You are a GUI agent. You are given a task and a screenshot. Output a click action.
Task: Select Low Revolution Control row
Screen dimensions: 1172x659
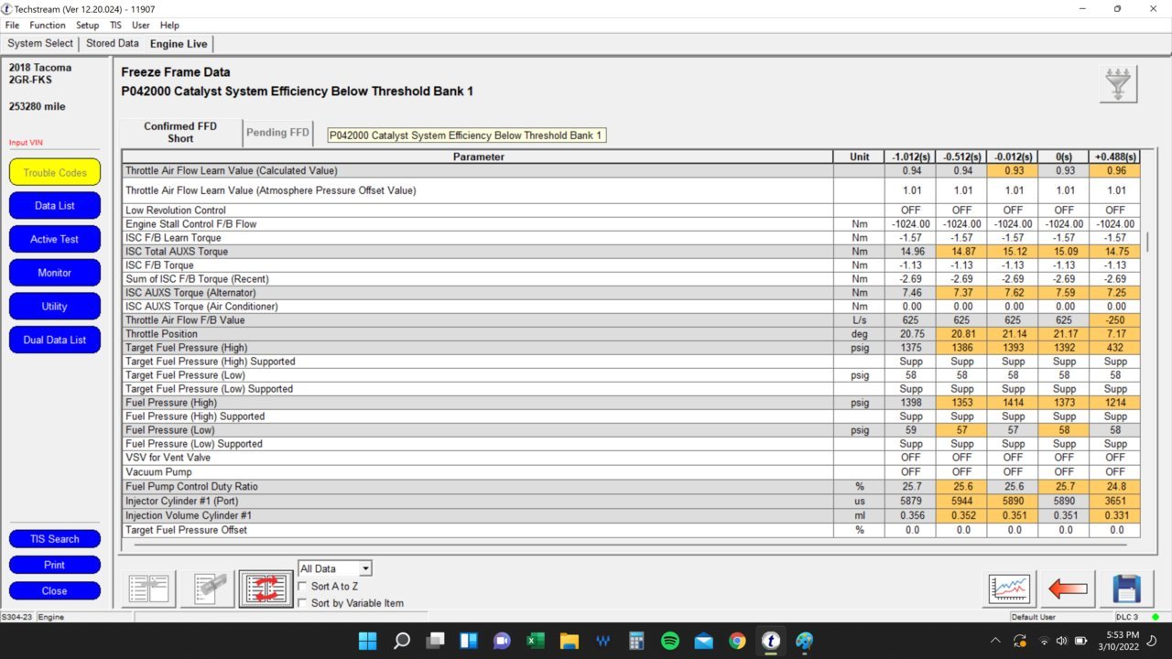(632, 211)
